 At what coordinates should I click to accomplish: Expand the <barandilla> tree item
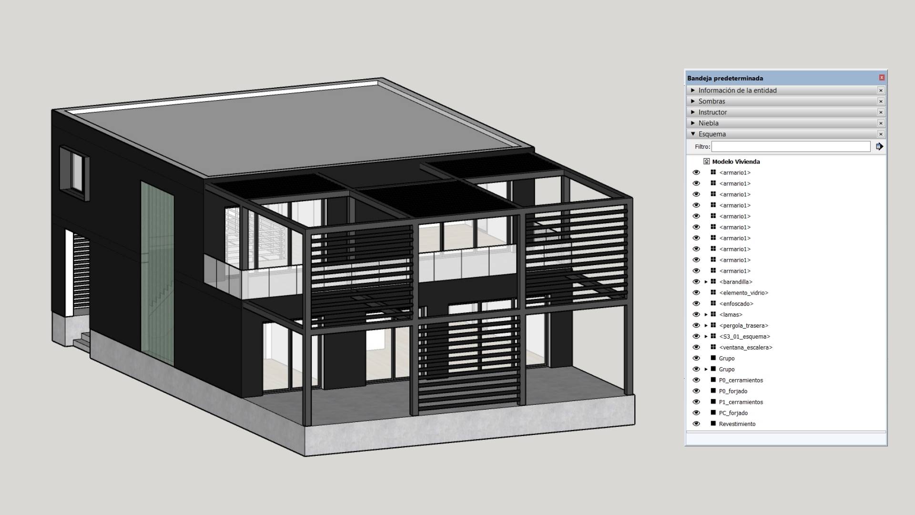tap(705, 282)
